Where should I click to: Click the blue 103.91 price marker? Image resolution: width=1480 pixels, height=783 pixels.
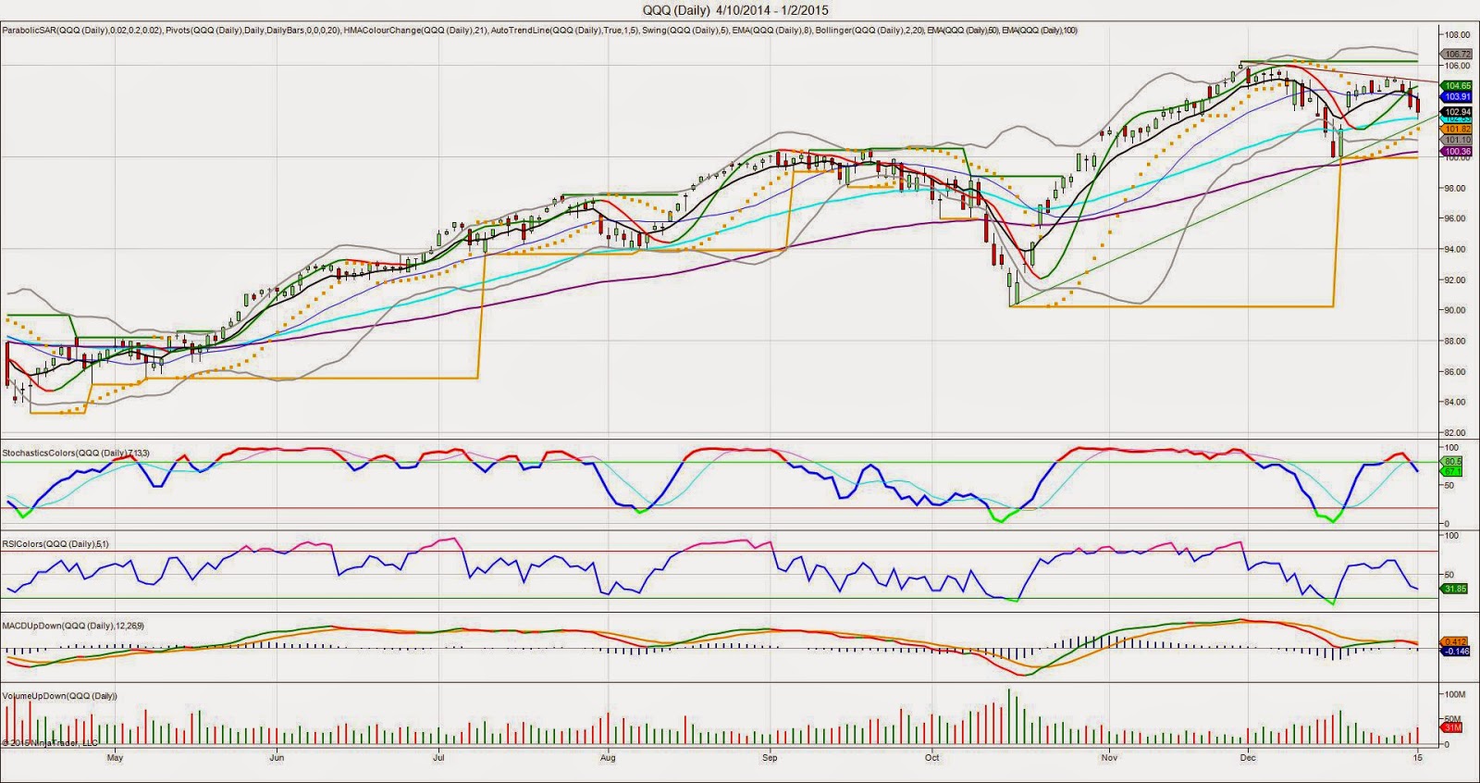click(1457, 96)
